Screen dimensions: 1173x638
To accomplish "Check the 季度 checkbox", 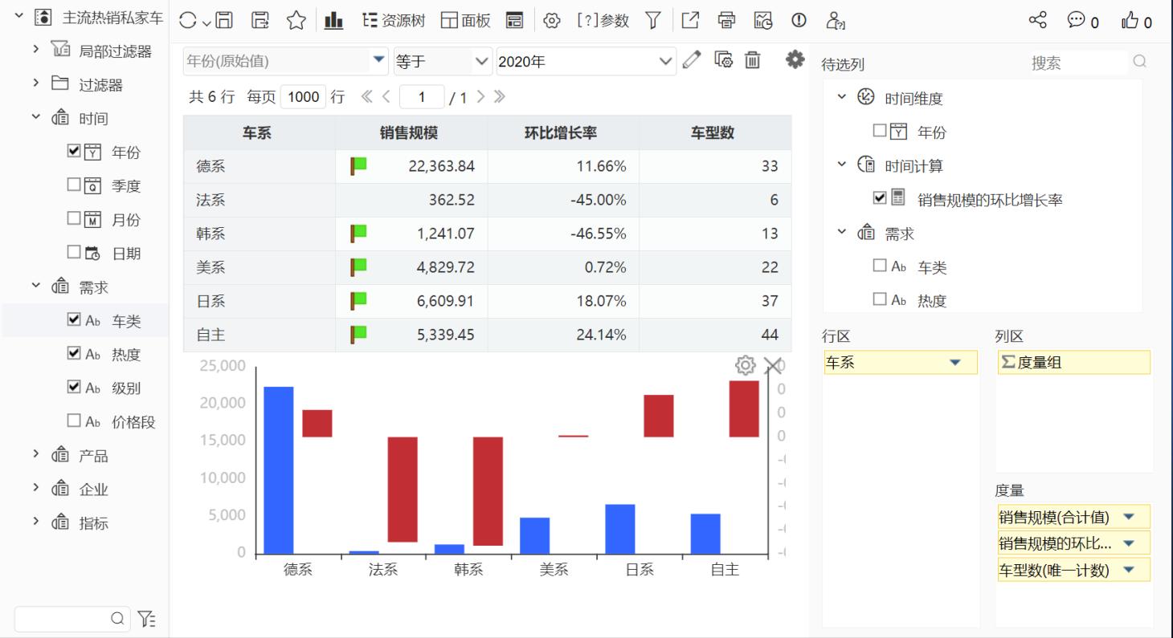I will tap(74, 185).
